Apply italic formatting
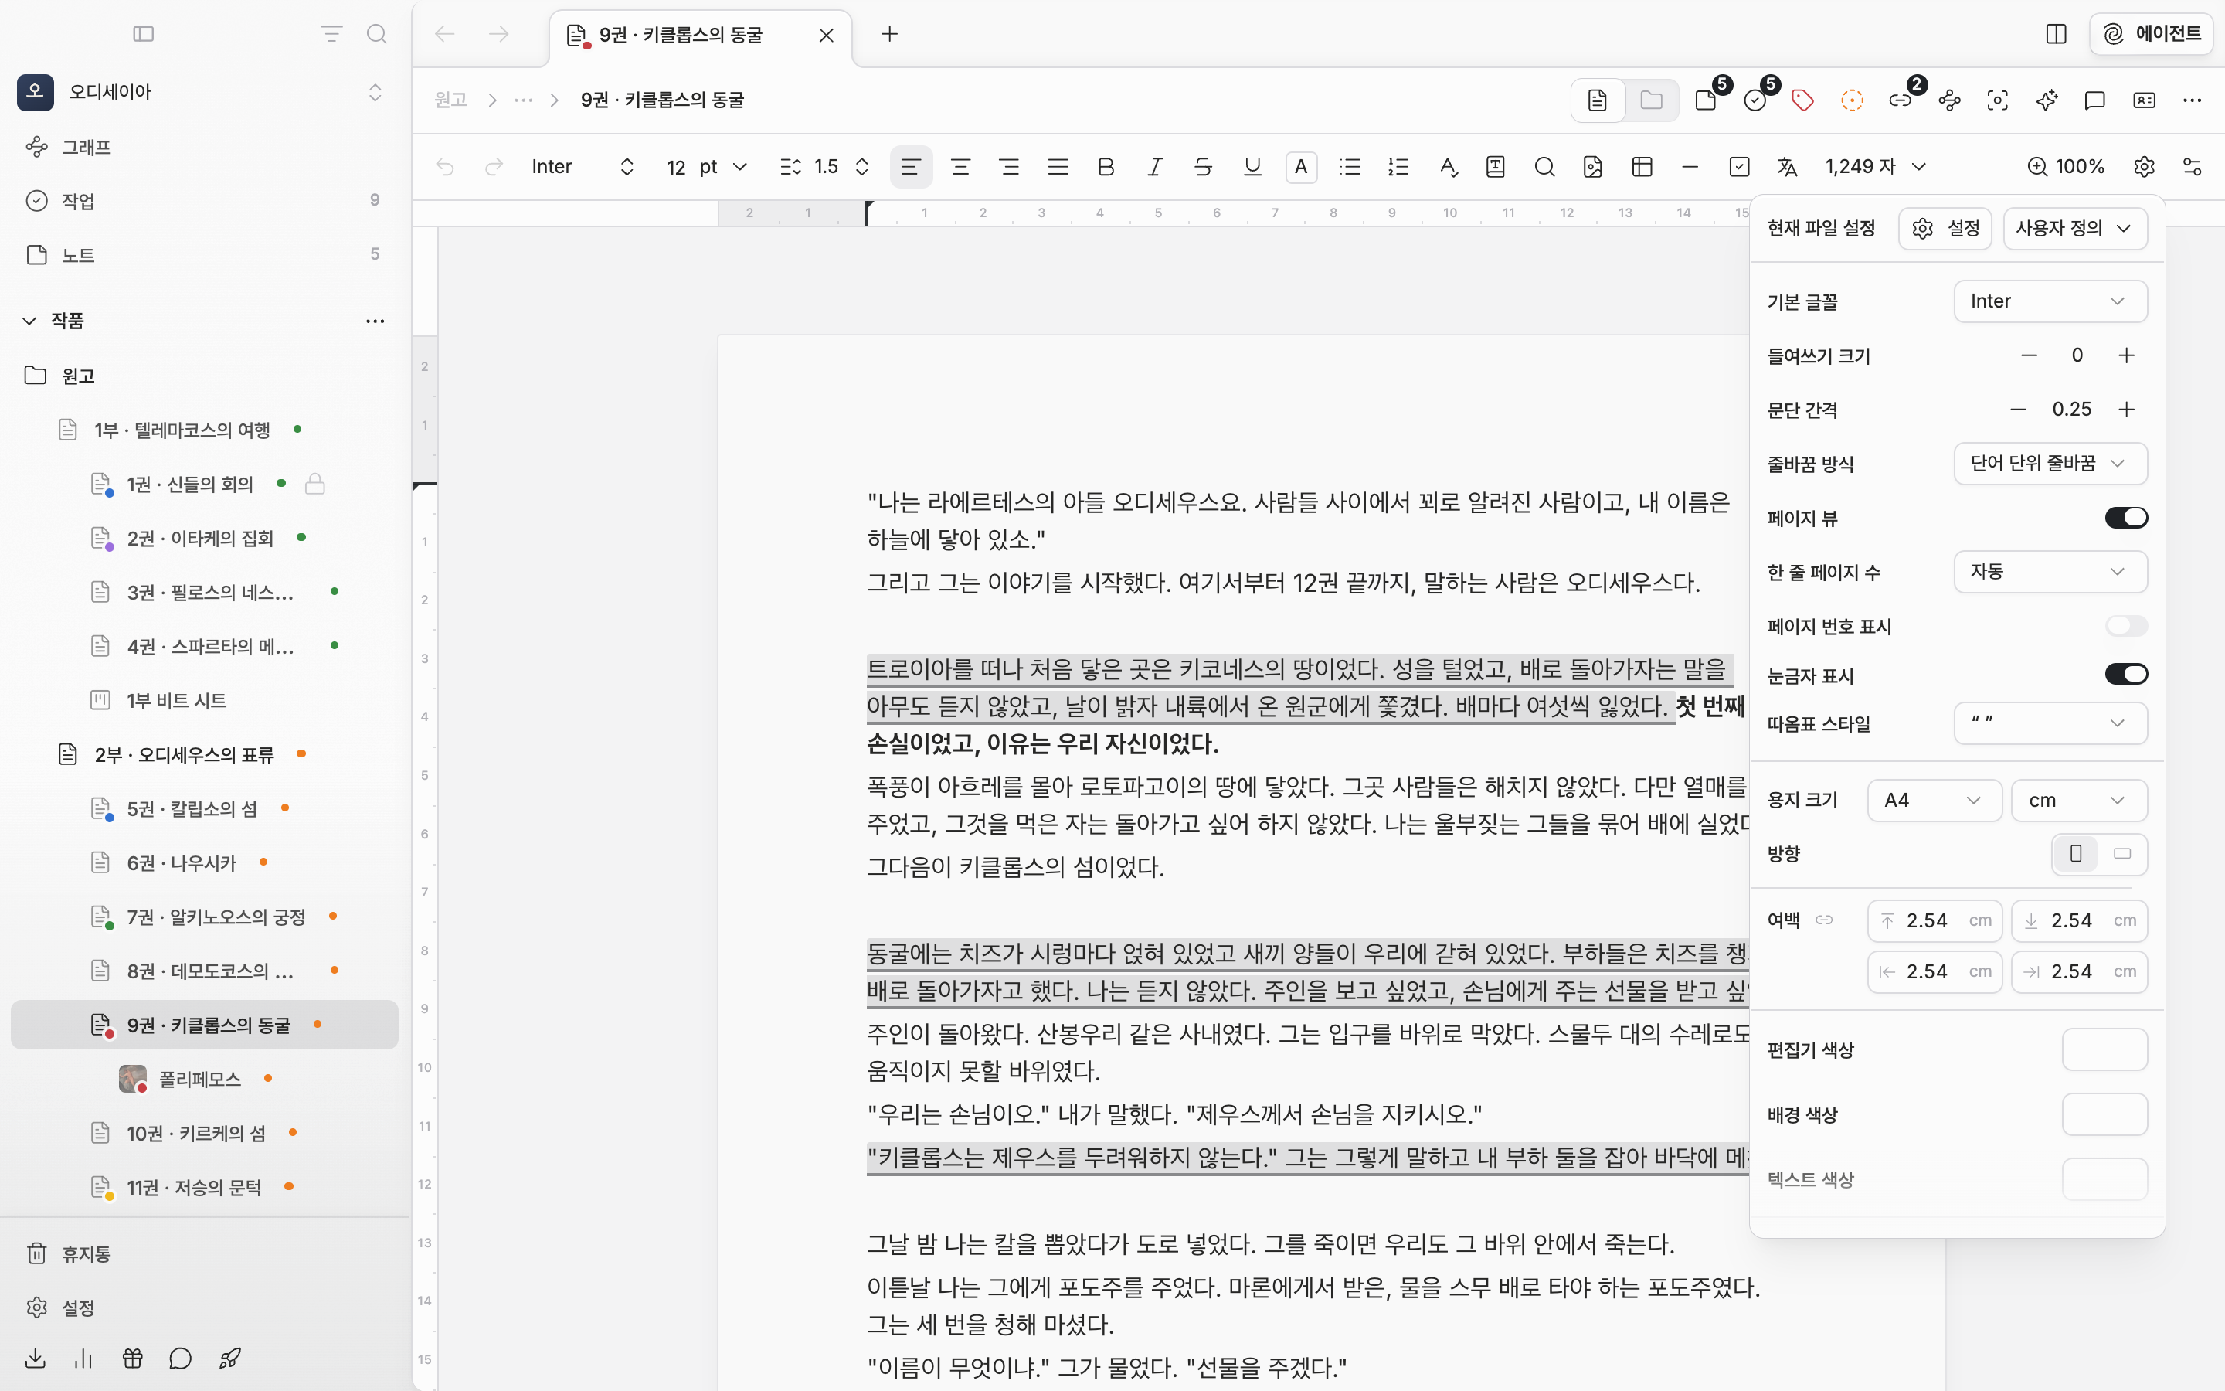Viewport: 2225px width, 1391px height. [x=1155, y=166]
